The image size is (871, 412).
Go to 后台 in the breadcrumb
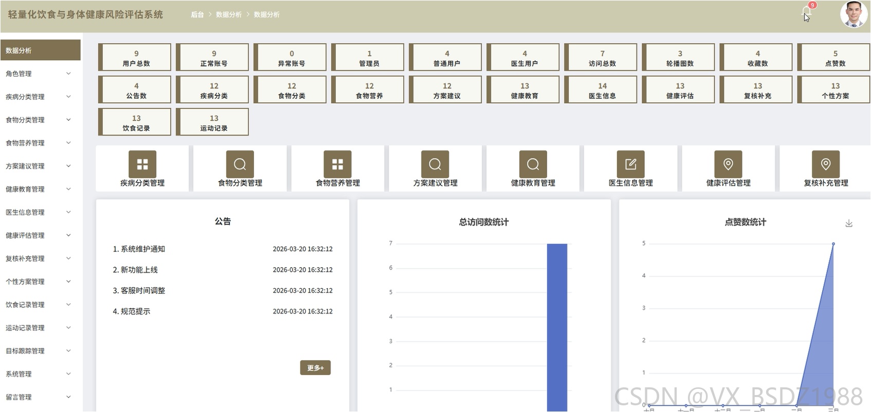click(x=197, y=14)
